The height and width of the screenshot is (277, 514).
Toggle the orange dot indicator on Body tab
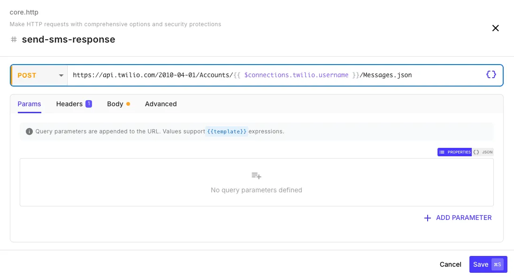tap(129, 103)
